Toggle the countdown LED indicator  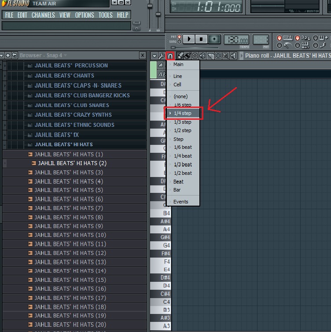(x=298, y=38)
